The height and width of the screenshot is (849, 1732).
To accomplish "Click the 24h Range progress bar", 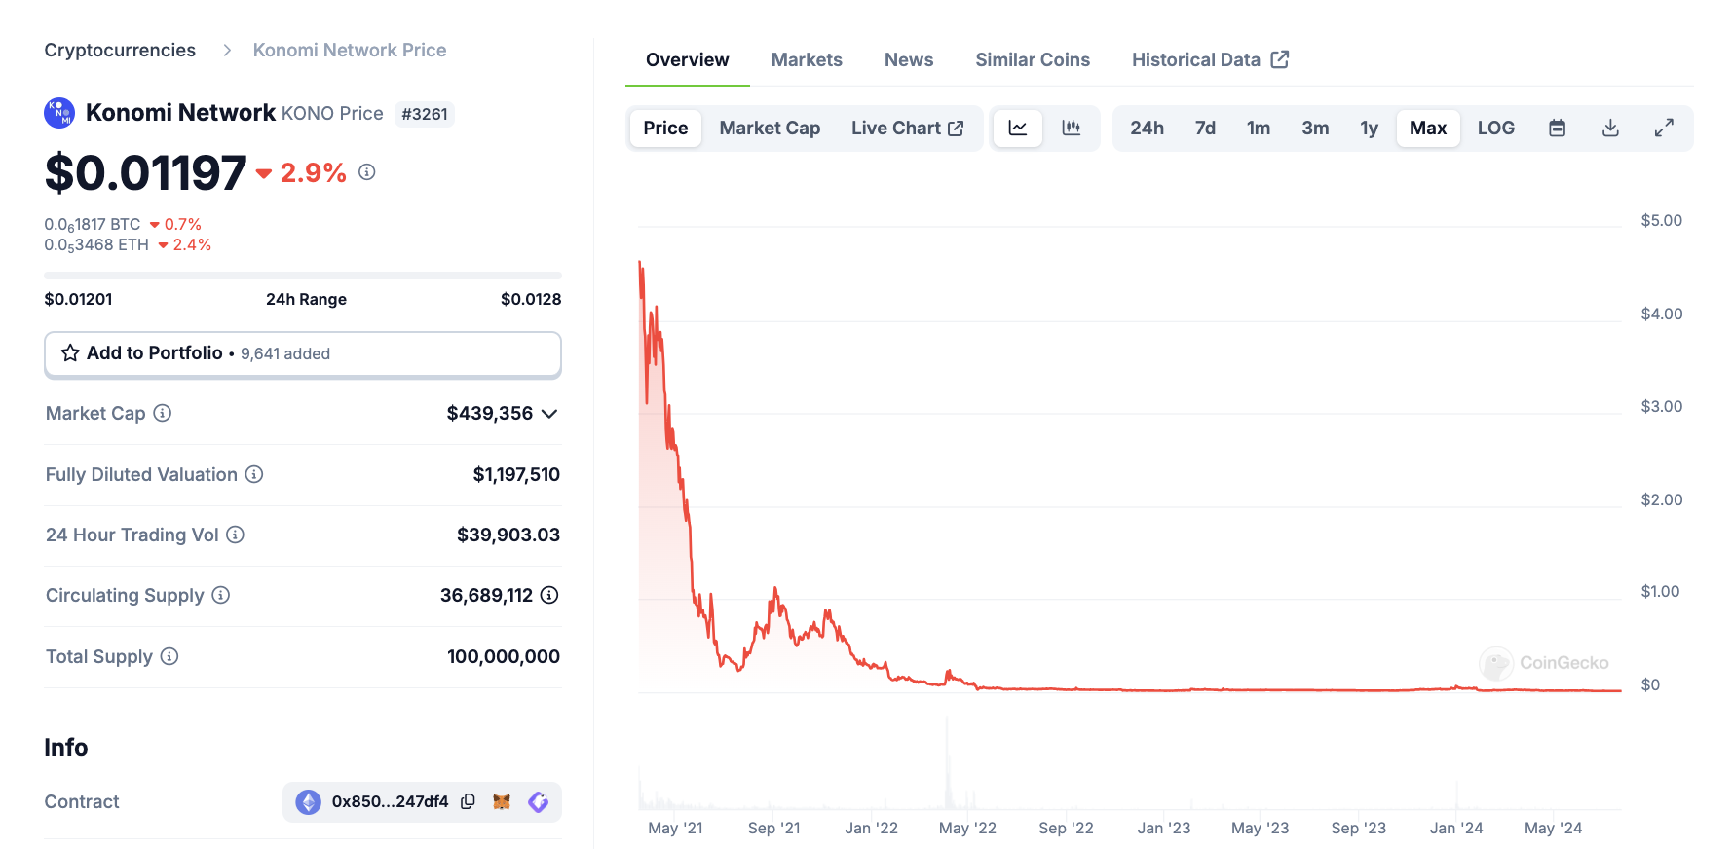I will click(x=302, y=276).
